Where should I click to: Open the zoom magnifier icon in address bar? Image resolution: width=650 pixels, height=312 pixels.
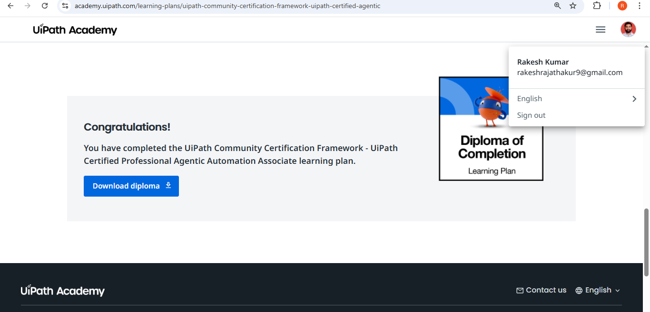[x=558, y=6]
